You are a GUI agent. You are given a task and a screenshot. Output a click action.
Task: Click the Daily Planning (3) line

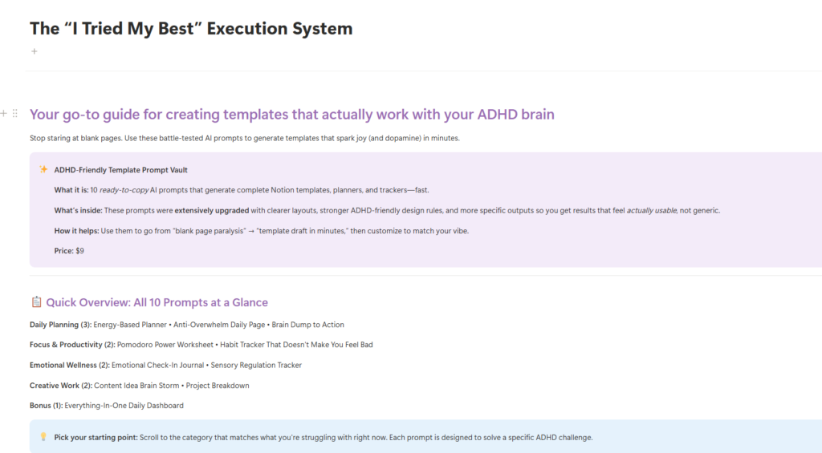coord(186,325)
